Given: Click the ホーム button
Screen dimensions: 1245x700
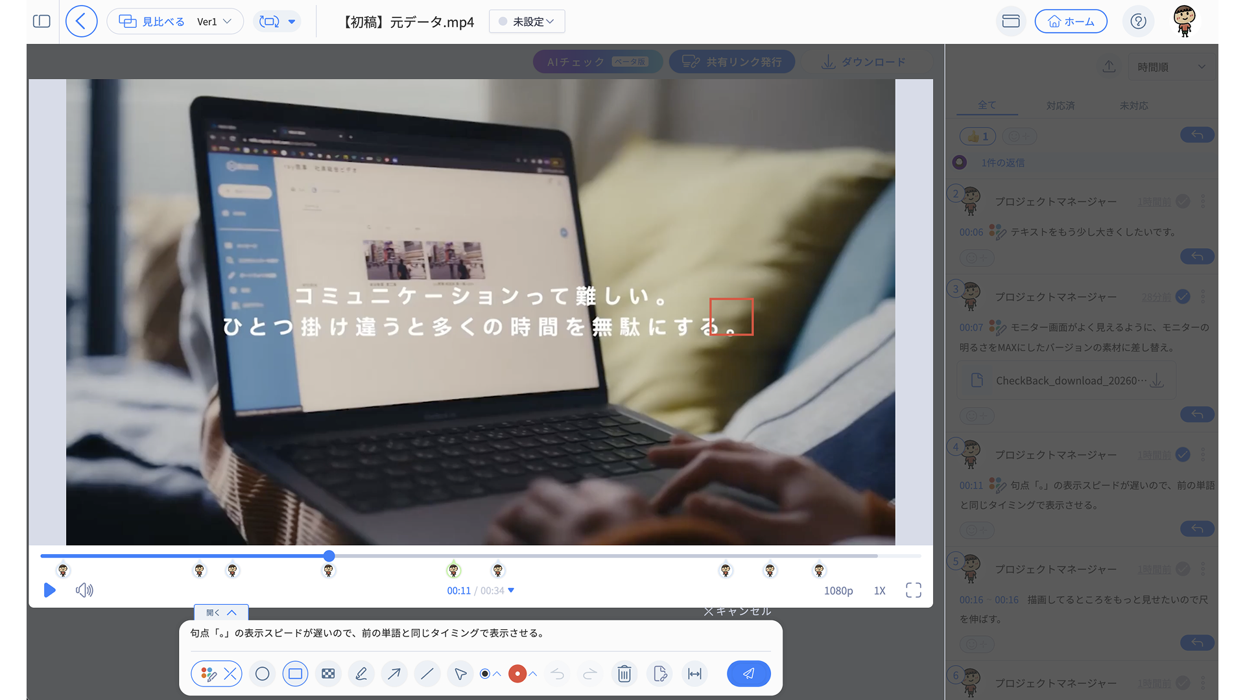Looking at the screenshot, I should pos(1071,21).
